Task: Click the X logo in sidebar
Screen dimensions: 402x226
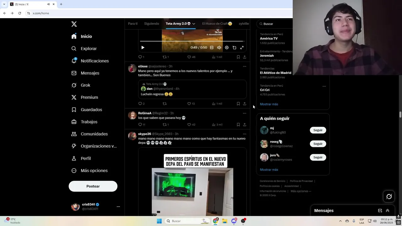Action: point(74,24)
